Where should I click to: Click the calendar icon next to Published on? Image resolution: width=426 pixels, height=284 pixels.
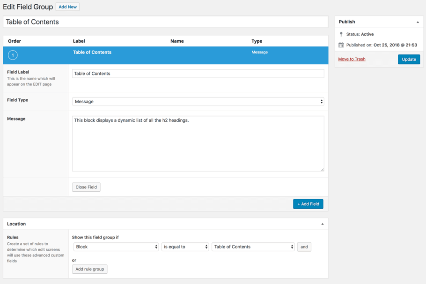[341, 45]
